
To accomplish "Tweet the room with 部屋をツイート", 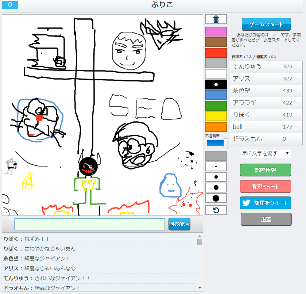I will coord(266,203).
